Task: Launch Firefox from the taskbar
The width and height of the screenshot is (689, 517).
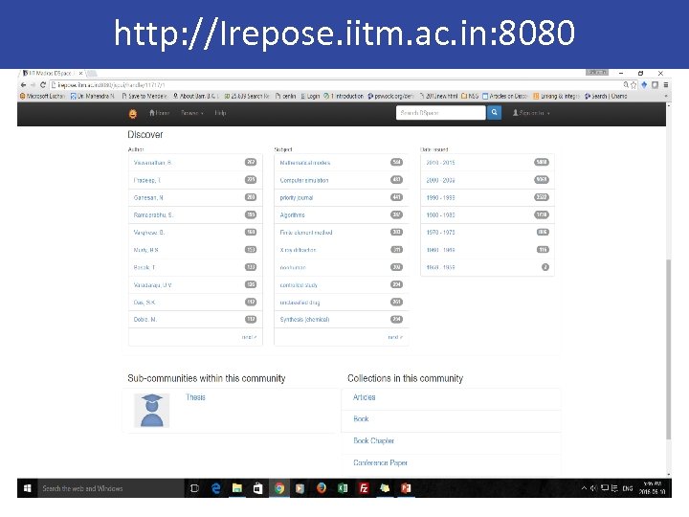Action: (322, 488)
